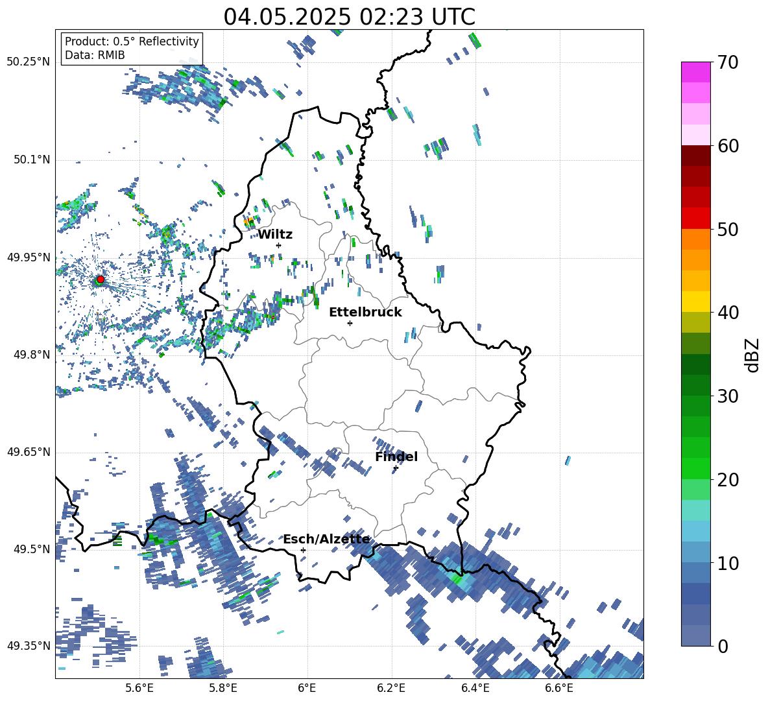The width and height of the screenshot is (768, 701).
Task: Pick the slate blue swatch above 0 dBZ
Action: coord(695,636)
